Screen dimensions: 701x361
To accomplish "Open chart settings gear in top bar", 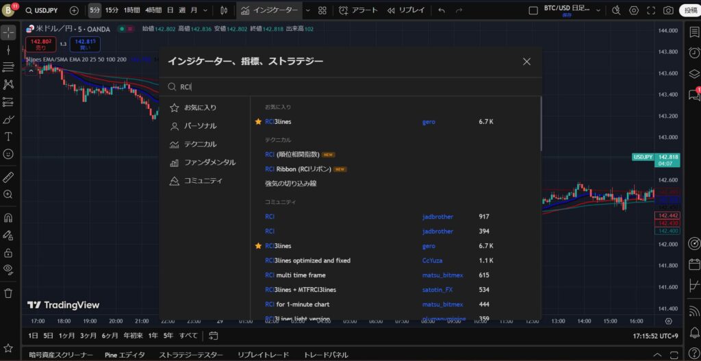I will (633, 10).
